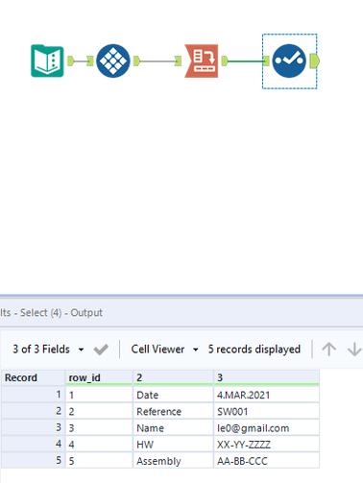Click the Cross Tab tool input anchor

click(x=90, y=60)
